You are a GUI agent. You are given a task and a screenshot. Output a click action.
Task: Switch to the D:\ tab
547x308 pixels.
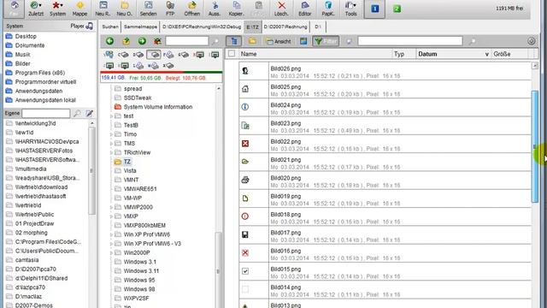click(x=318, y=27)
